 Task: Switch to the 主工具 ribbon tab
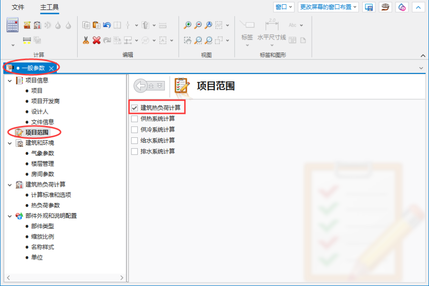(50, 7)
